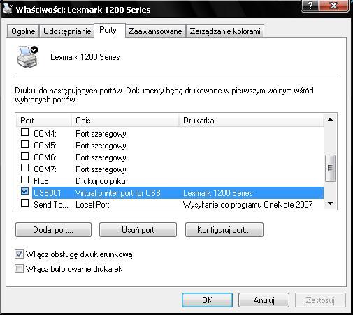Click the port list scroll up arrow
This screenshot has height=315, width=353.
tap(330, 119)
